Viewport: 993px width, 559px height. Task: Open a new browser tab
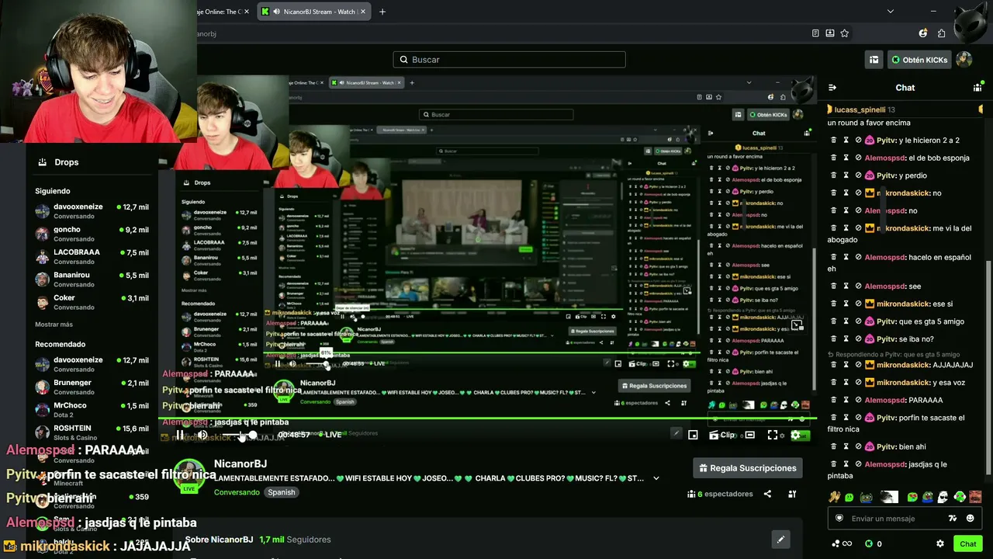tap(382, 12)
